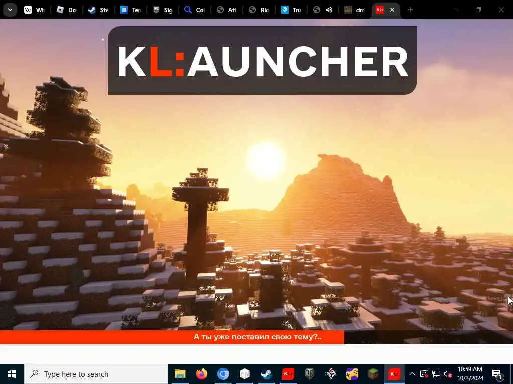This screenshot has height=384, width=513.
Task: Switch to the 'dro' browser tab
Action: (x=354, y=10)
